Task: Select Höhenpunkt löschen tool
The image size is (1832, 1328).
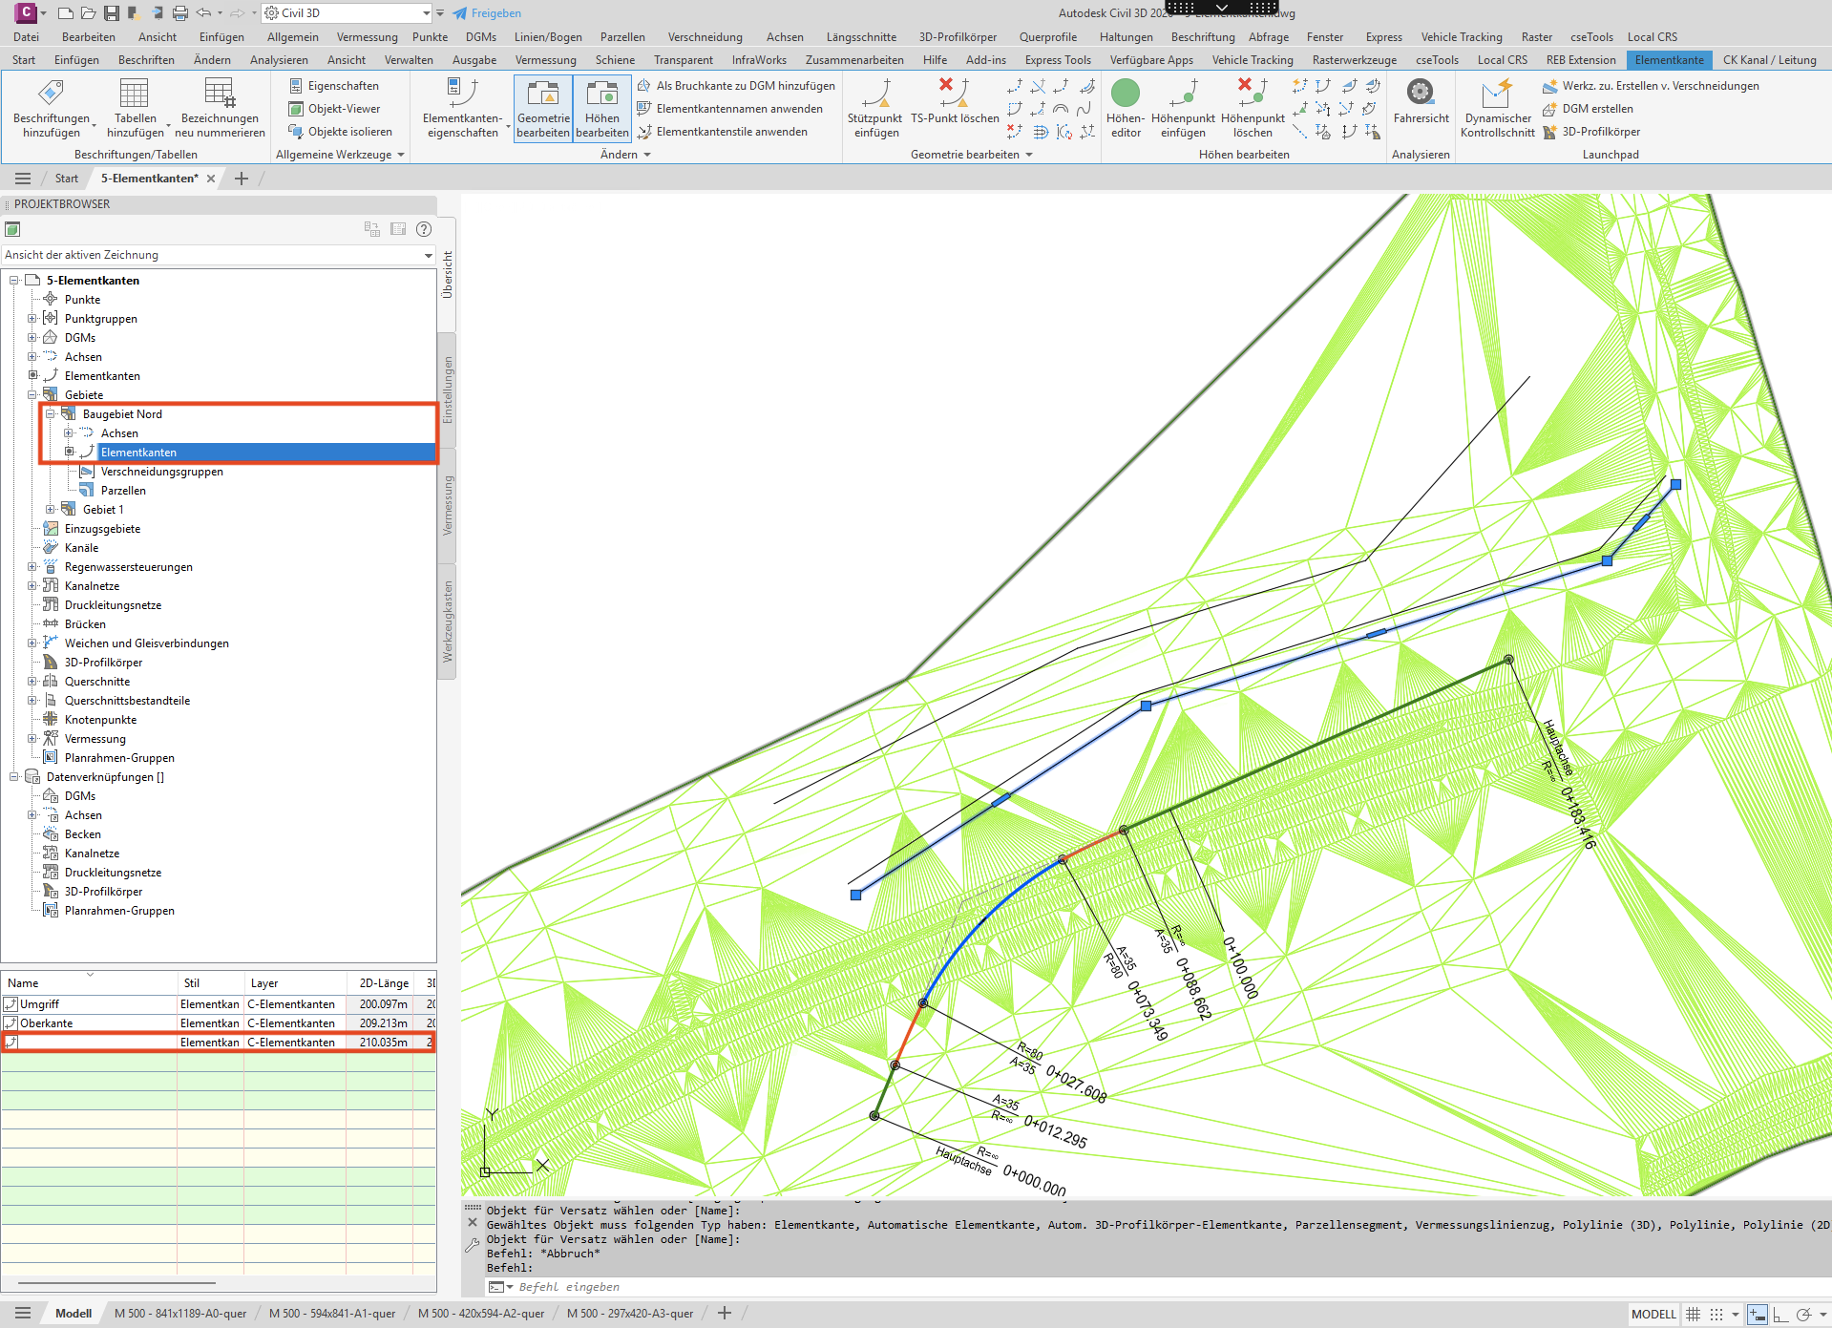Action: [x=1253, y=108]
